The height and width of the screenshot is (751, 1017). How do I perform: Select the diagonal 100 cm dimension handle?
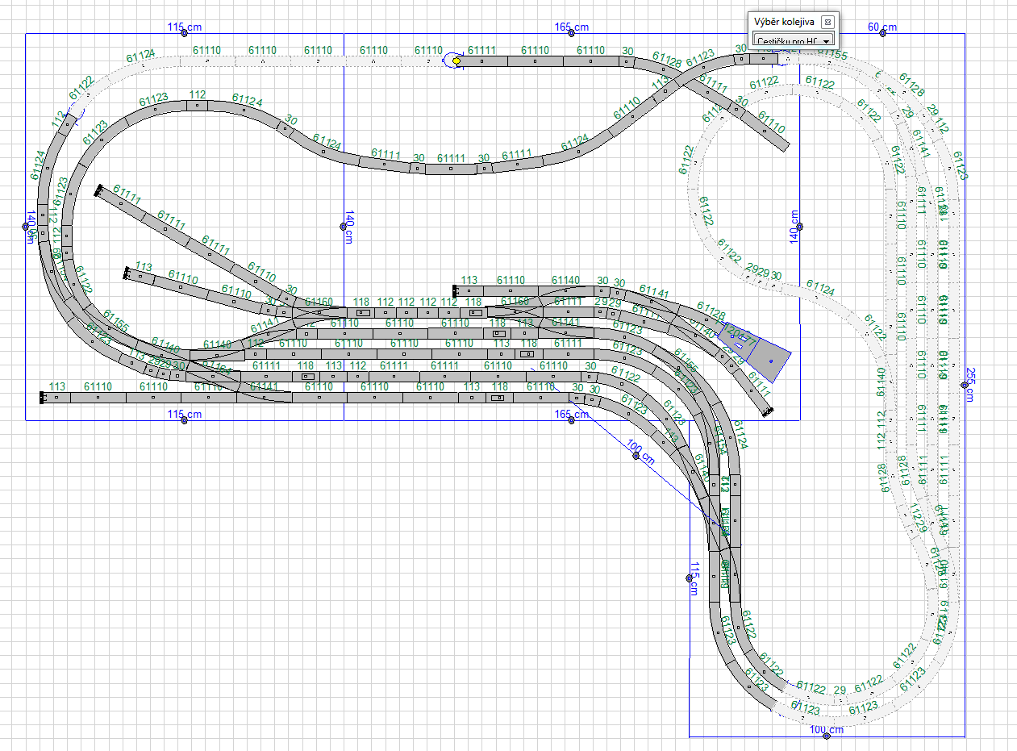(x=636, y=456)
